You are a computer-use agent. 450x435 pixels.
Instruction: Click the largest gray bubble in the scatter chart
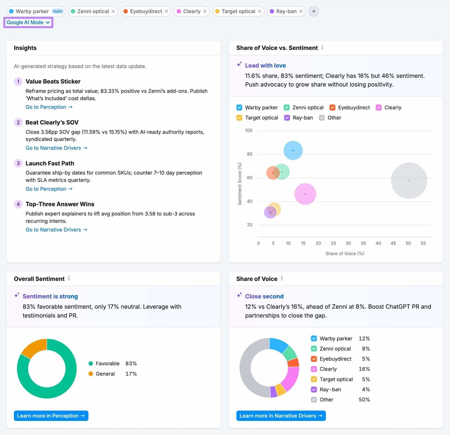409,181
